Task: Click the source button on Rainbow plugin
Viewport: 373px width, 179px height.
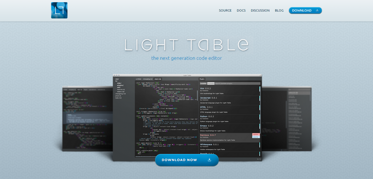Action: point(256,137)
